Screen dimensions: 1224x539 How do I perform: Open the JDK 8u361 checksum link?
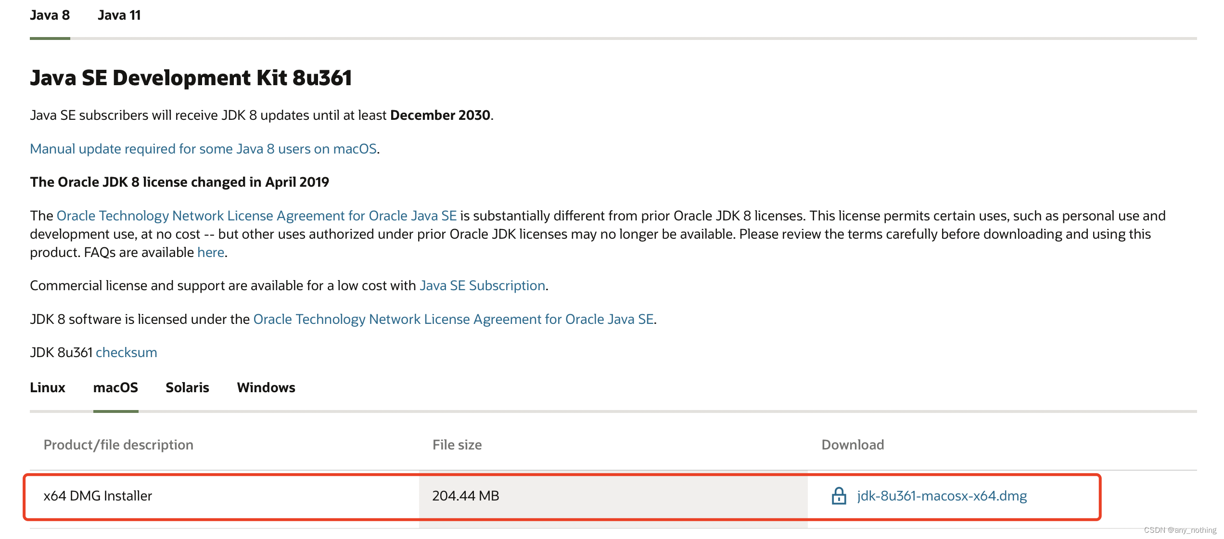(126, 353)
